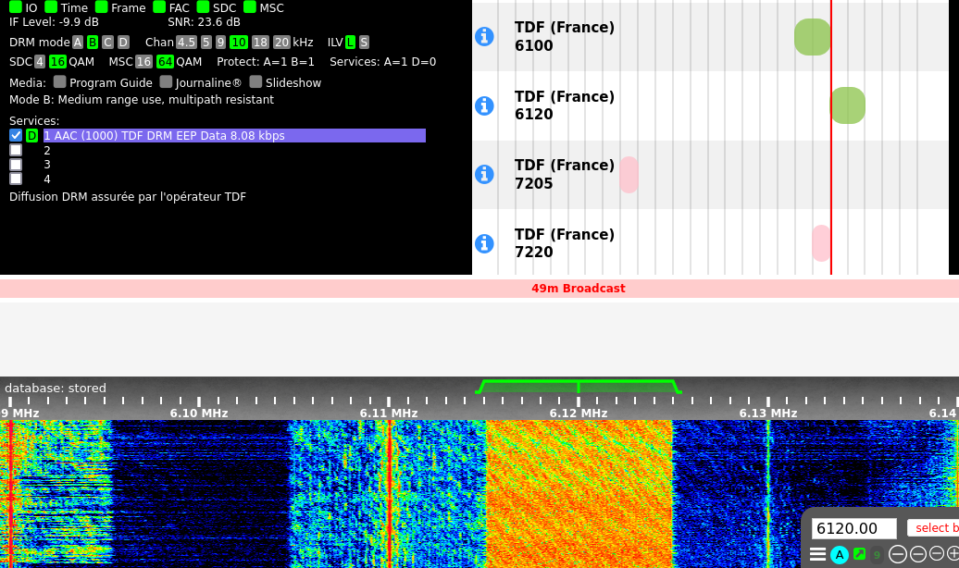Open info for TDF France 6100
Viewport: 959px width, 568px height.
coord(484,36)
